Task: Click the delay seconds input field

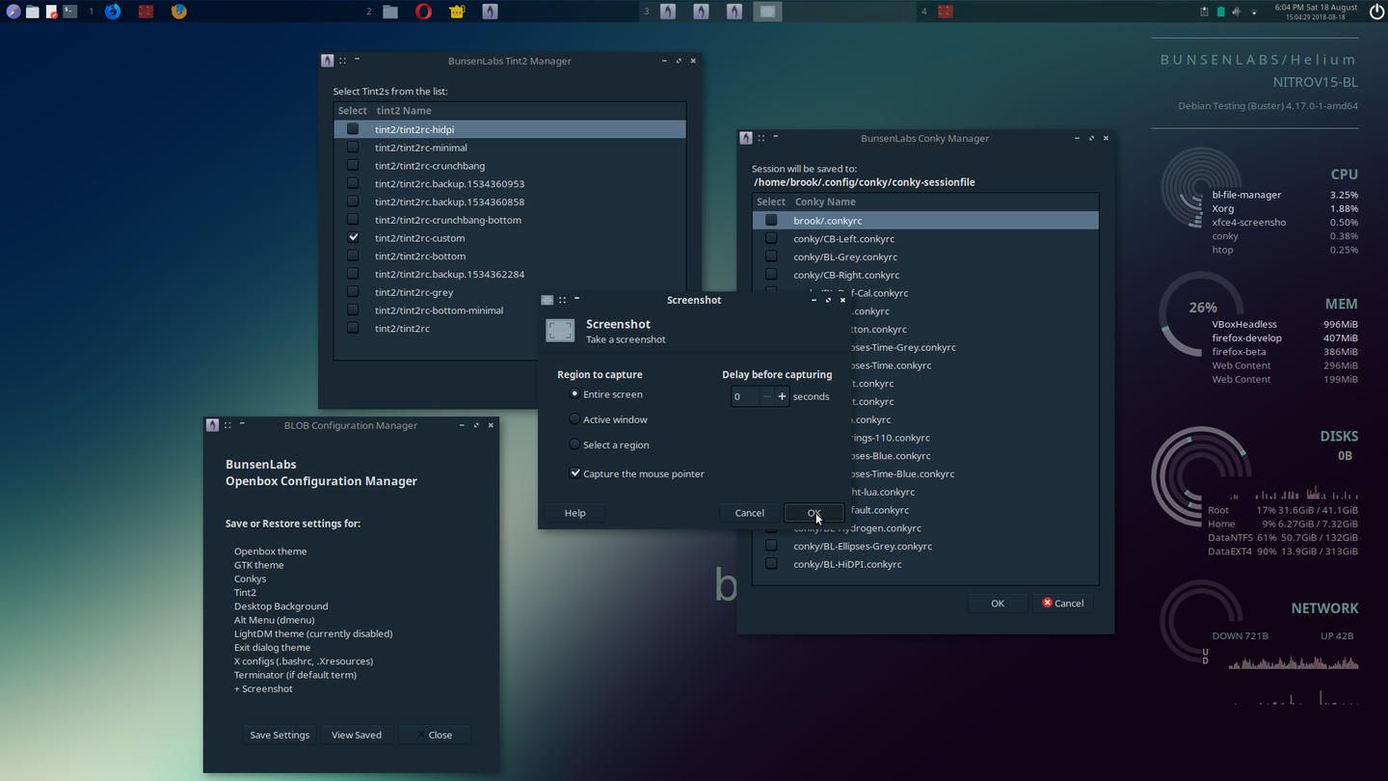Action: pos(745,396)
